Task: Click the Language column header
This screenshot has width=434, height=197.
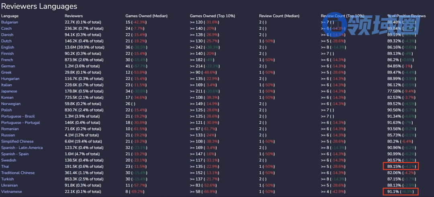Action: (x=10, y=16)
